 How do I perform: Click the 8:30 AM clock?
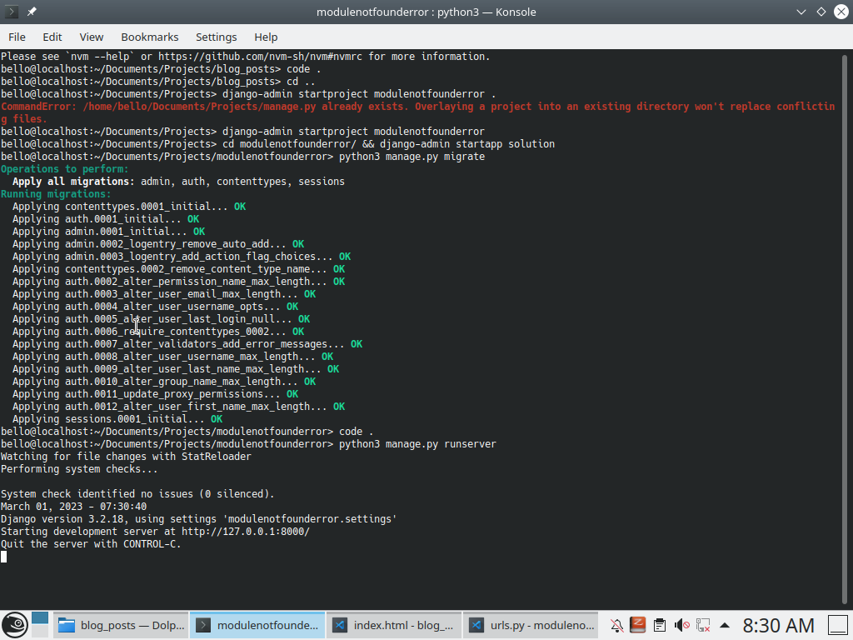point(778,625)
